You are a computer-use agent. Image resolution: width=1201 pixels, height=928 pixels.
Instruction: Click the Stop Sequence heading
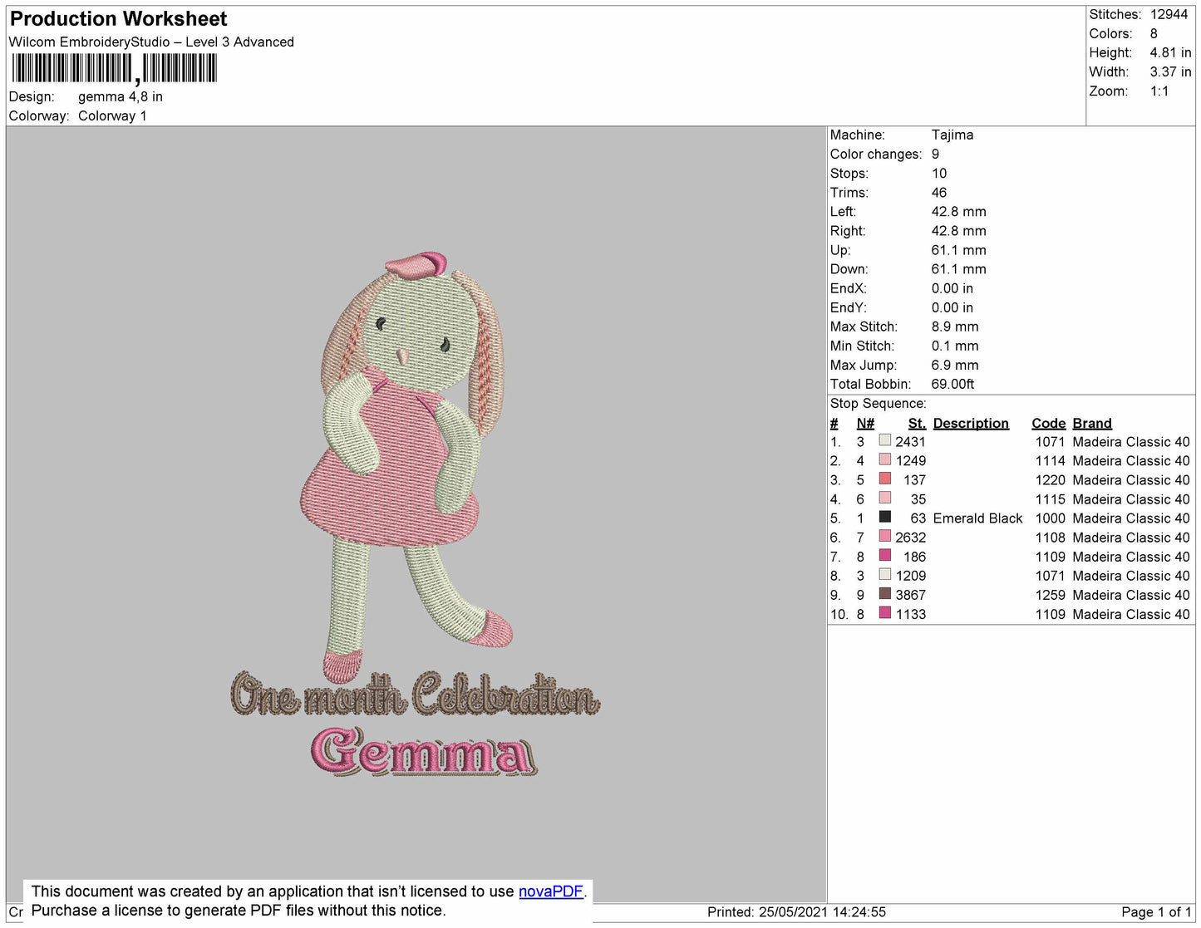(x=878, y=403)
